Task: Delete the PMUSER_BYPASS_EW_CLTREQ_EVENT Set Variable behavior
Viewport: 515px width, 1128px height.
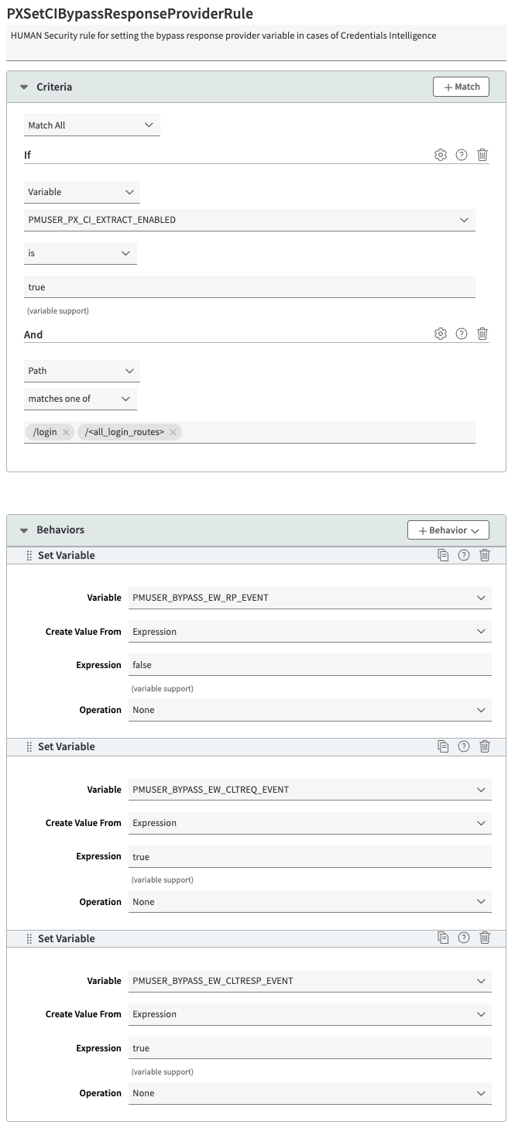Action: pos(485,746)
